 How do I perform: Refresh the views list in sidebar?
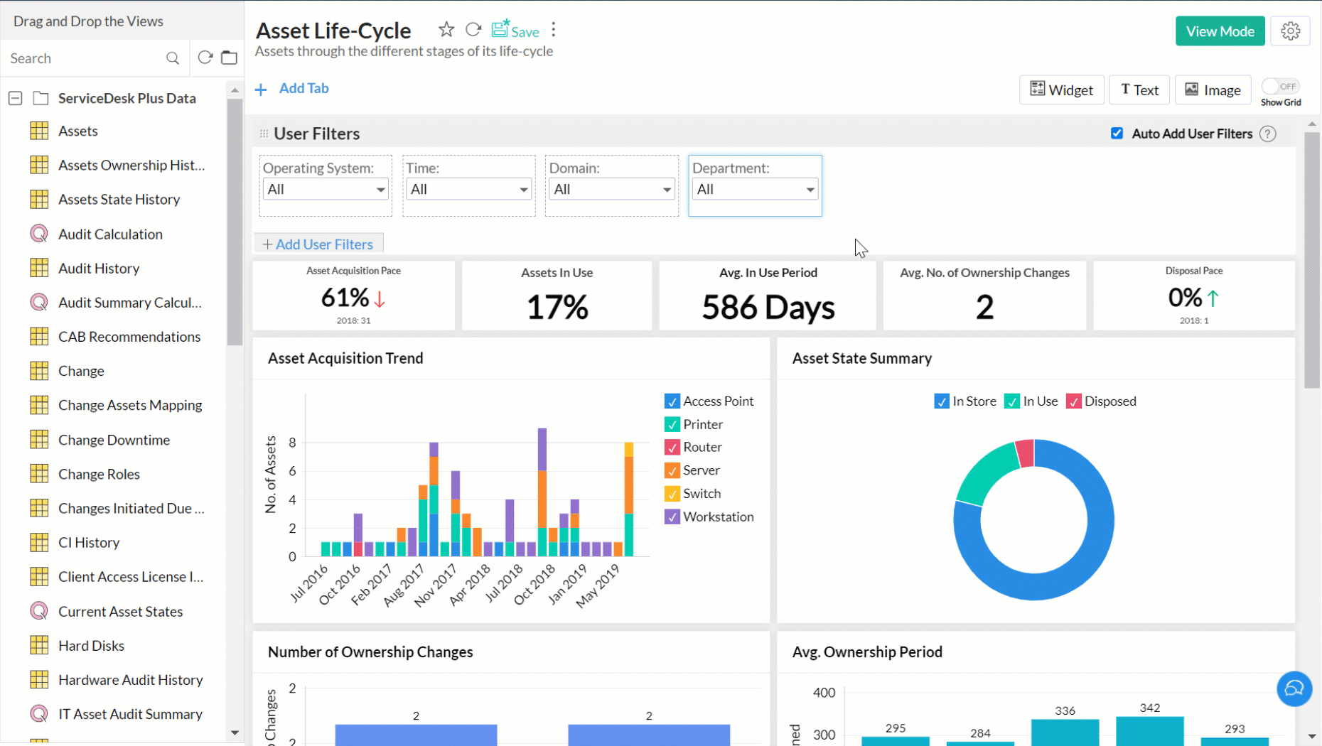[205, 58]
